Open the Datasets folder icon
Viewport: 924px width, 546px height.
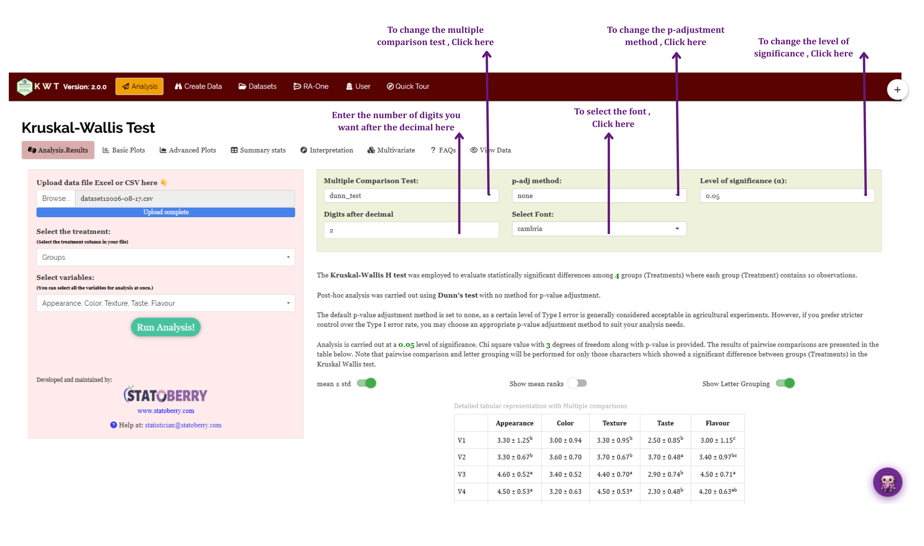click(242, 86)
